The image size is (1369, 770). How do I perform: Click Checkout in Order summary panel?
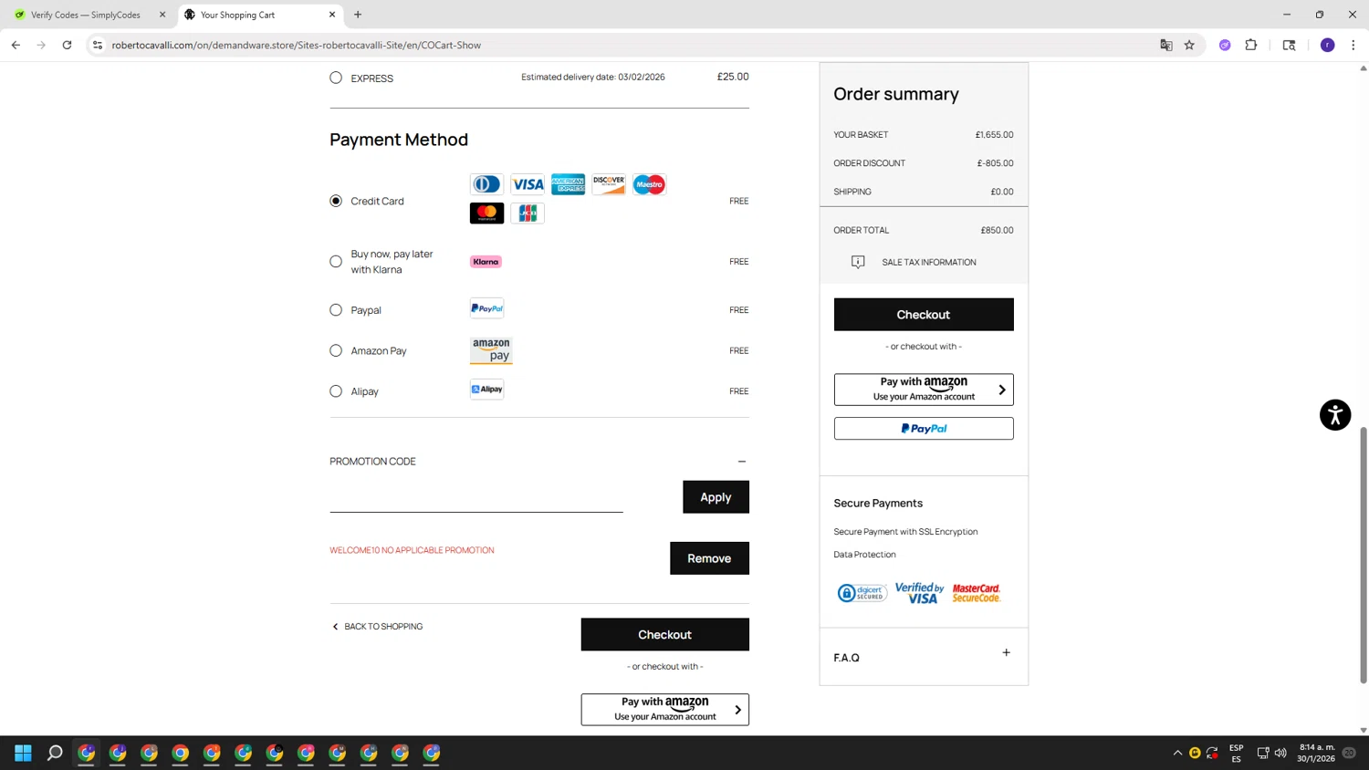(924, 315)
